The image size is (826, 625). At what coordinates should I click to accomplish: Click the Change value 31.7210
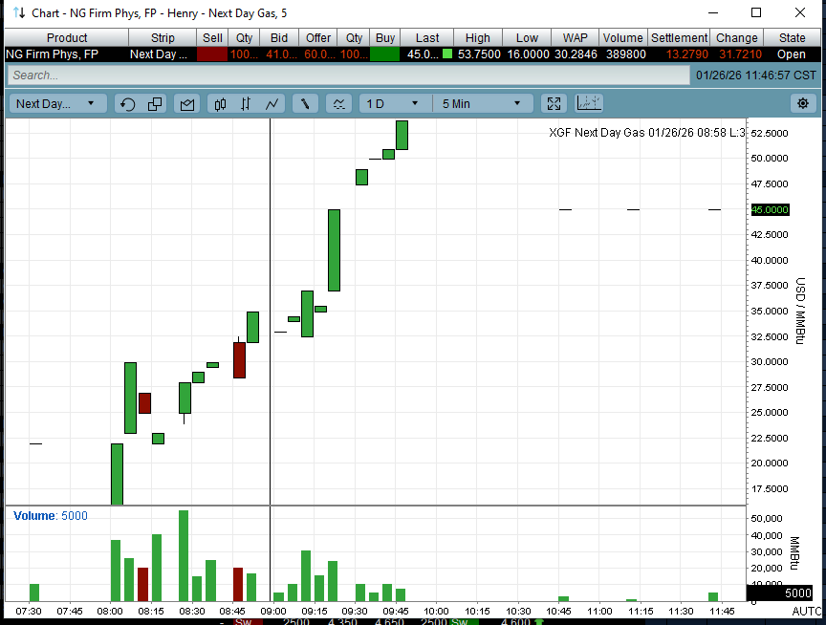(740, 54)
